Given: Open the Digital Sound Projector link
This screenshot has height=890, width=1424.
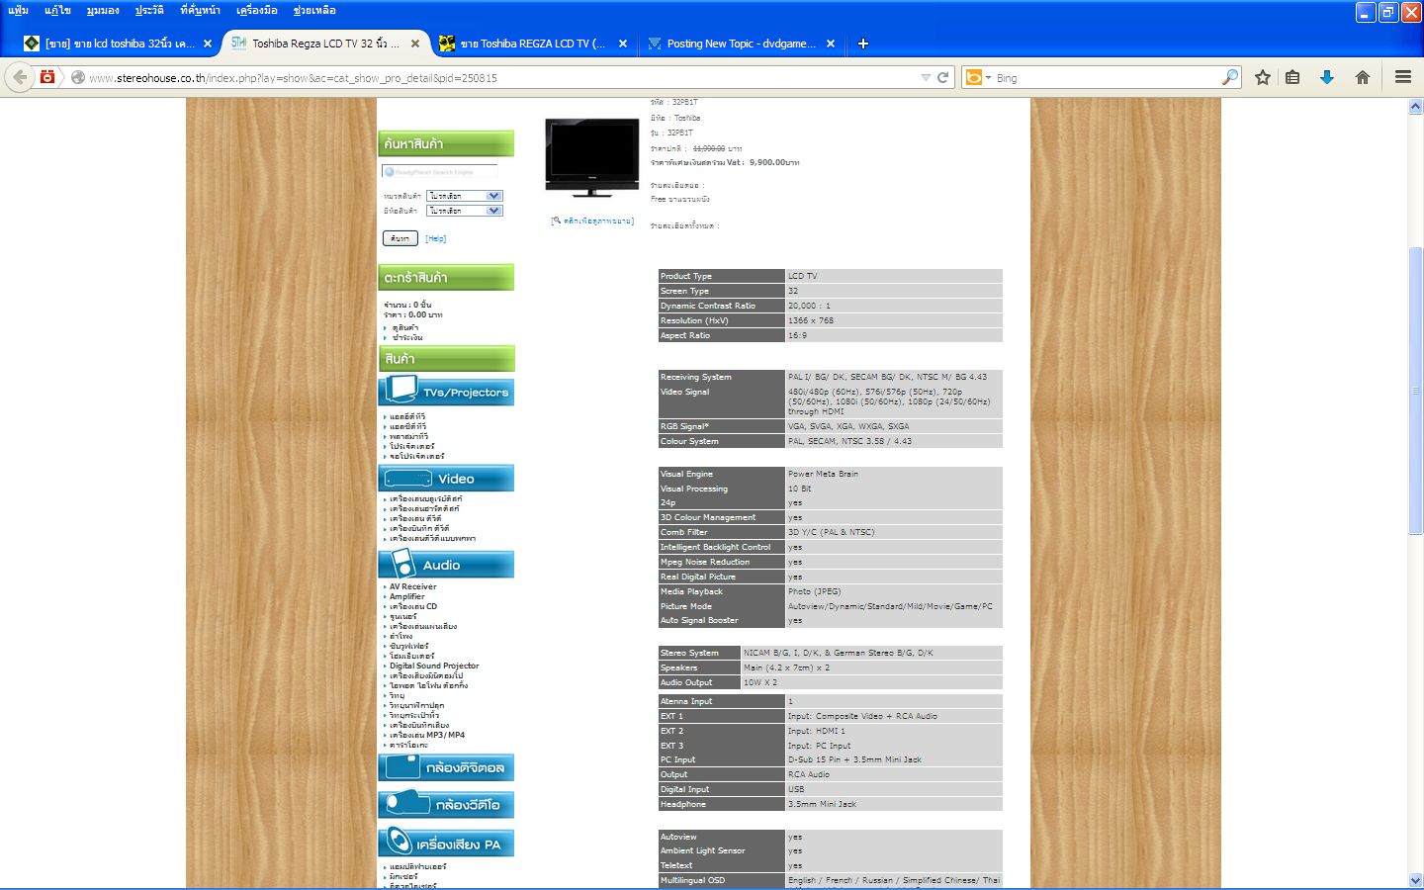Looking at the screenshot, I should click(x=434, y=666).
